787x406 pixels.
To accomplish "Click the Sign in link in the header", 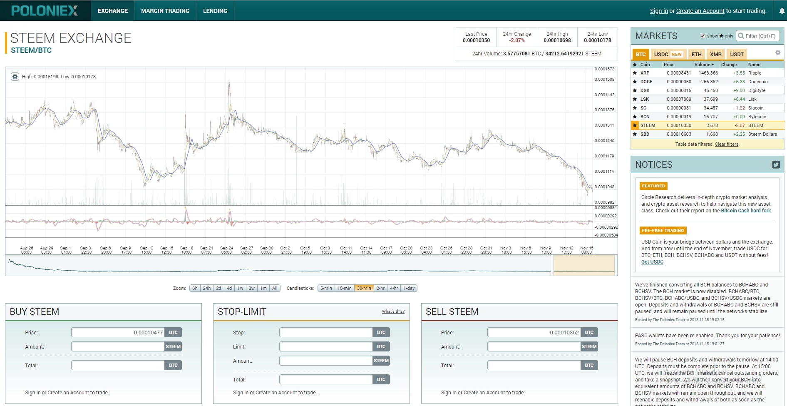I will [659, 11].
